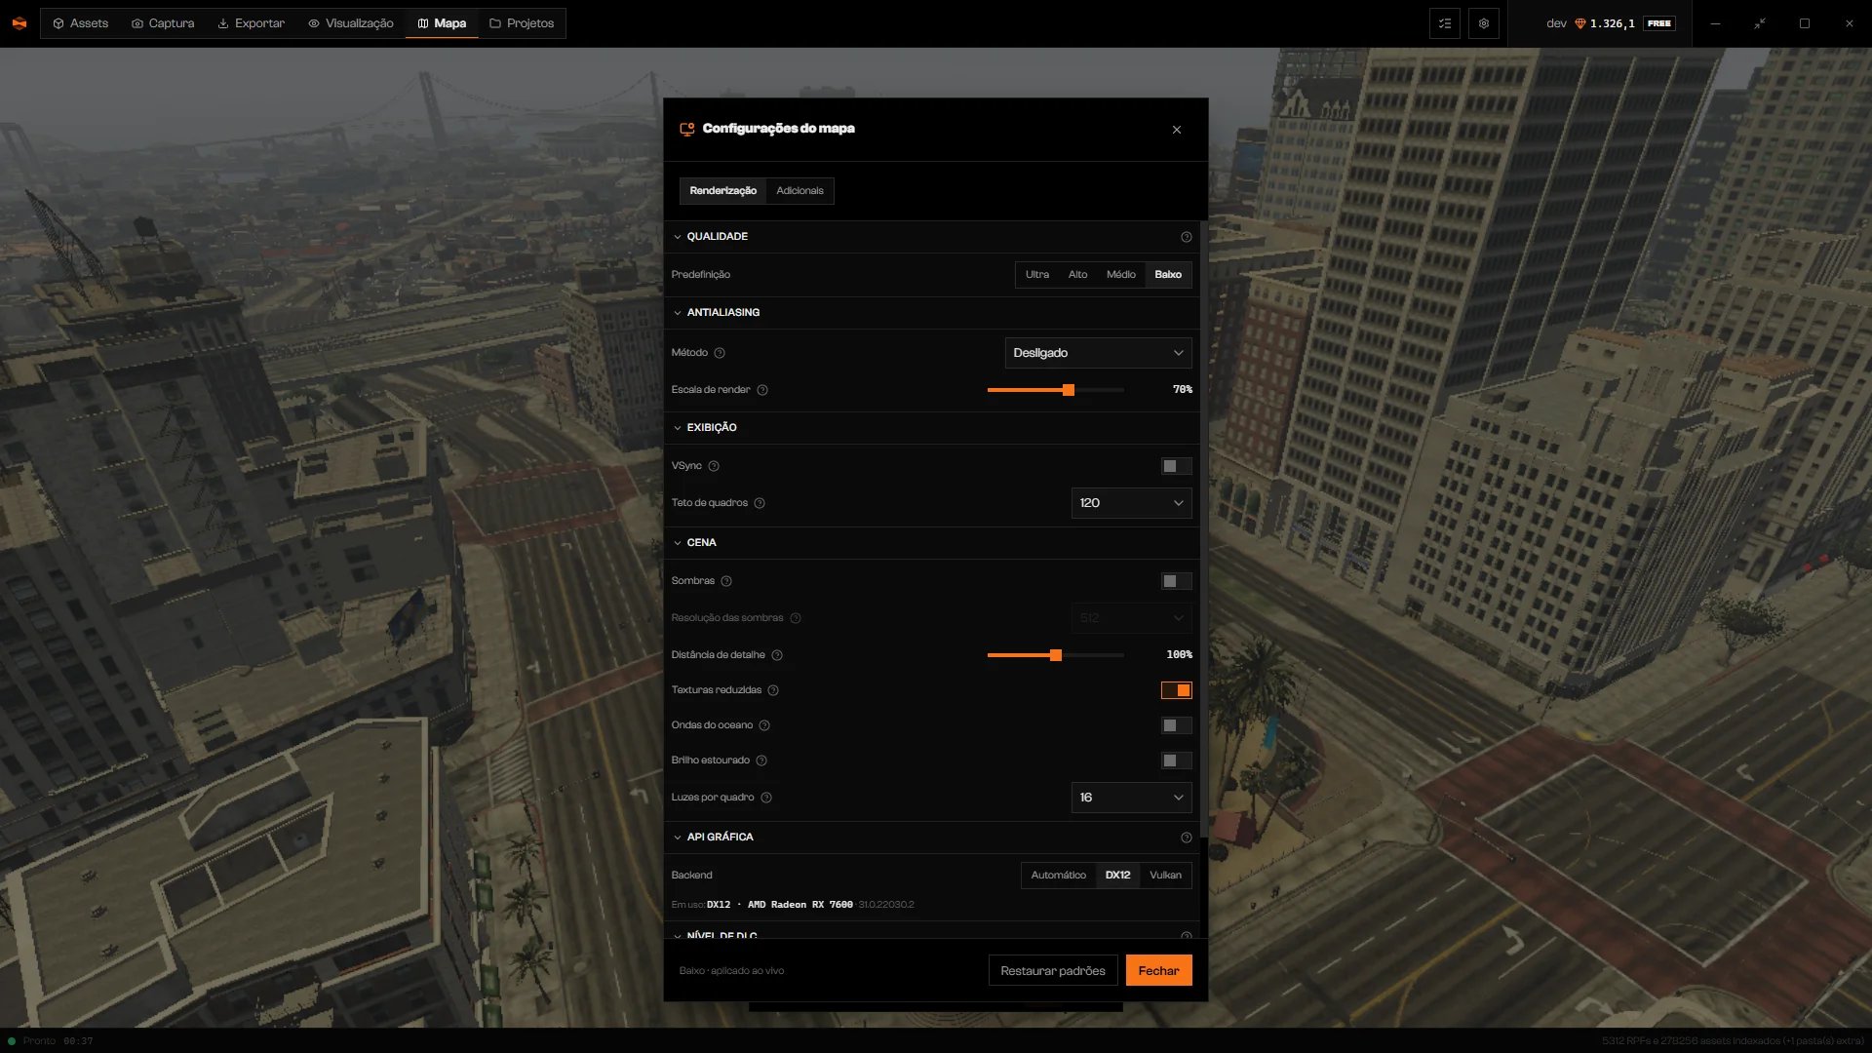Show help for the API GRÁFICA section
Screen dimensions: 1872x1053
(1187, 838)
